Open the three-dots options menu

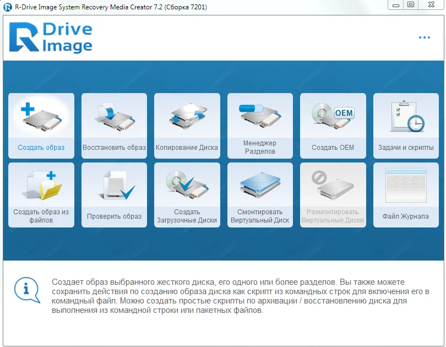[x=425, y=37]
